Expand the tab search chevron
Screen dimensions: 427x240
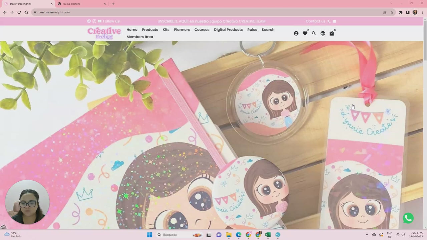391,3
